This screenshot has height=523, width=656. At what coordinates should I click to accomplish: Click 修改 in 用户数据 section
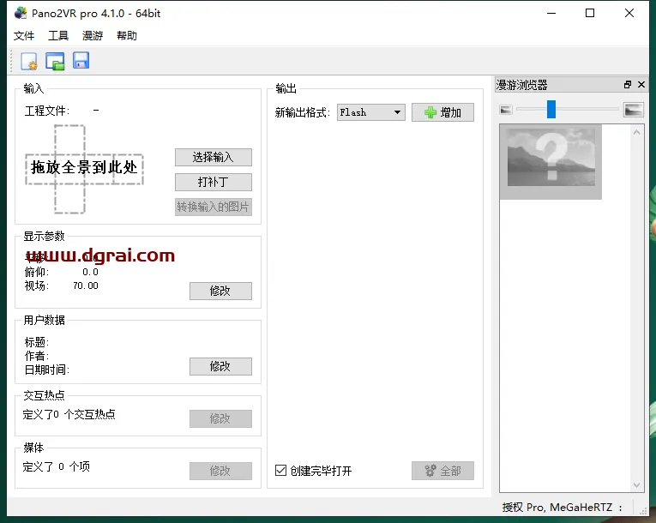coord(220,366)
